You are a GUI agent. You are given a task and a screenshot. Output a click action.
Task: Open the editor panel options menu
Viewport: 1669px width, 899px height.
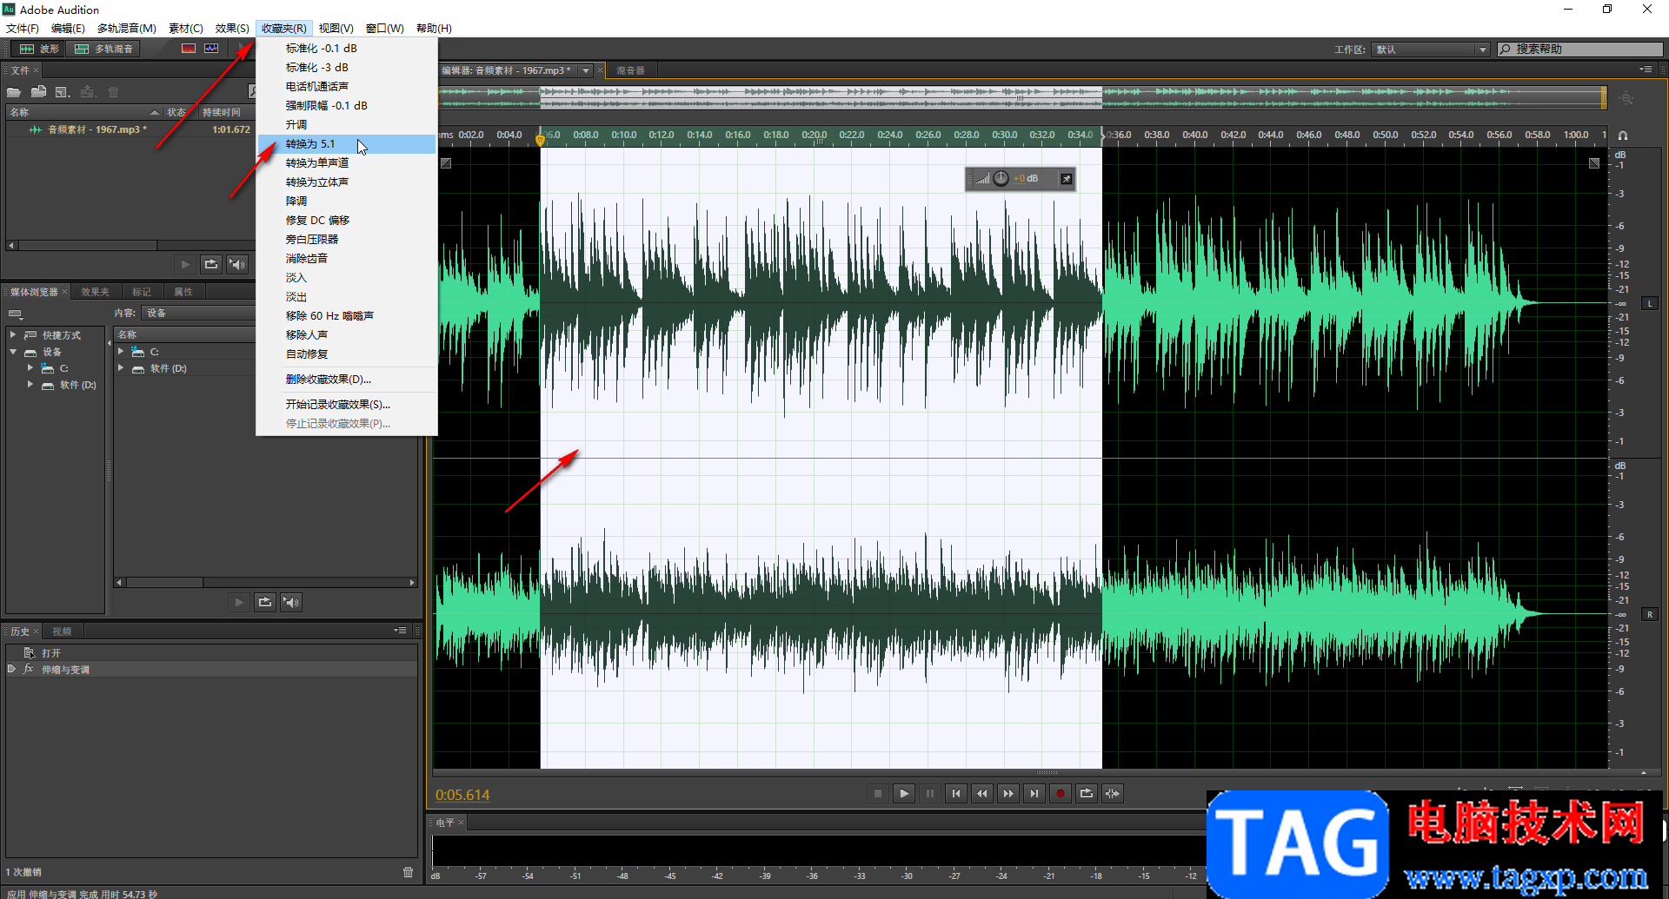click(x=1646, y=69)
